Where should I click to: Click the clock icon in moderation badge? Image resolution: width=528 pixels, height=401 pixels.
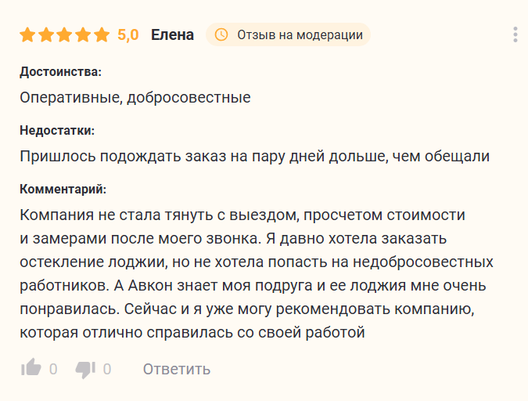coord(221,34)
